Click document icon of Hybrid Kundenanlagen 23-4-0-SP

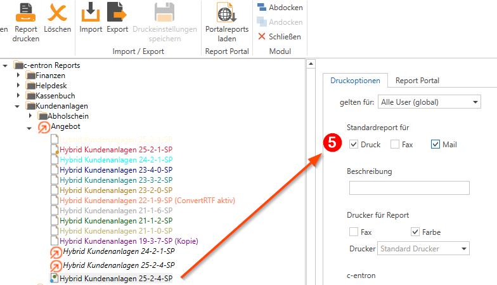pos(55,170)
